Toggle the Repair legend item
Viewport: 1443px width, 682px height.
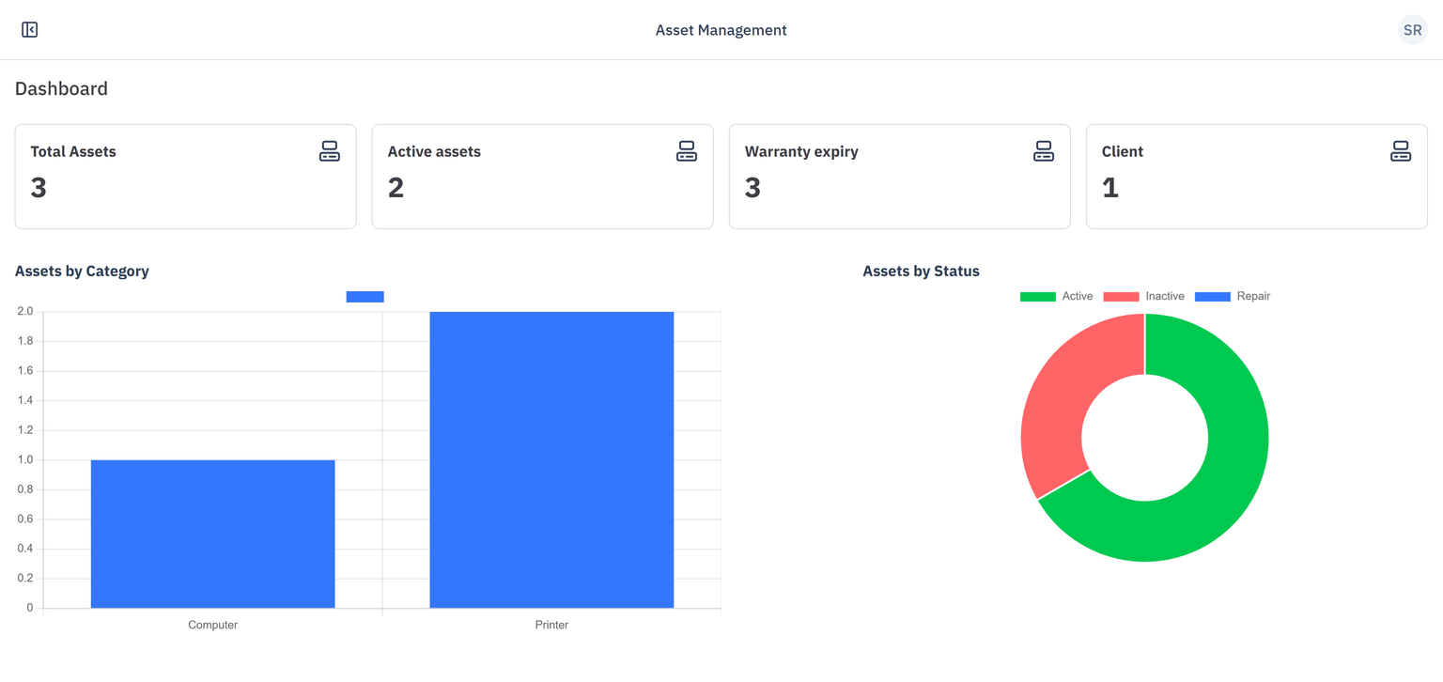point(1233,296)
